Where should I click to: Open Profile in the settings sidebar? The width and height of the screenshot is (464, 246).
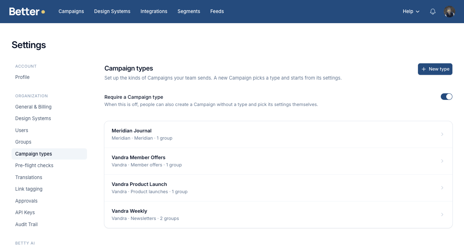coord(49,77)
